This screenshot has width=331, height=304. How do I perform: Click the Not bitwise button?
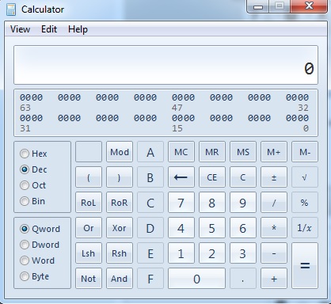[89, 279]
